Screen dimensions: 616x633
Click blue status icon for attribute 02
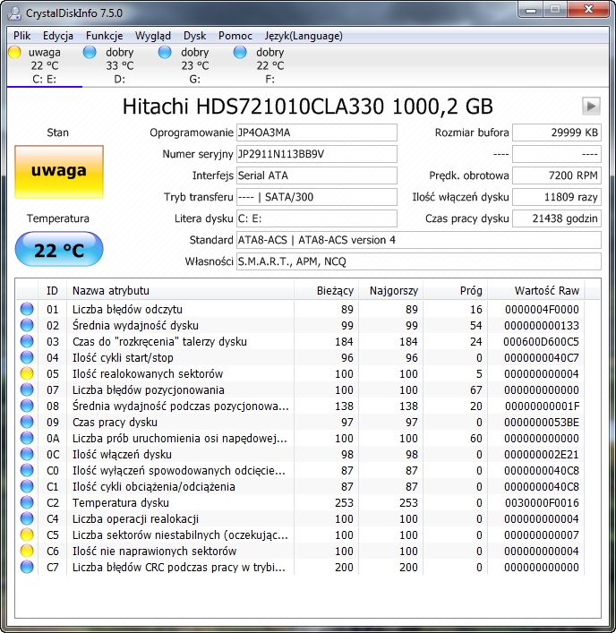(x=27, y=325)
